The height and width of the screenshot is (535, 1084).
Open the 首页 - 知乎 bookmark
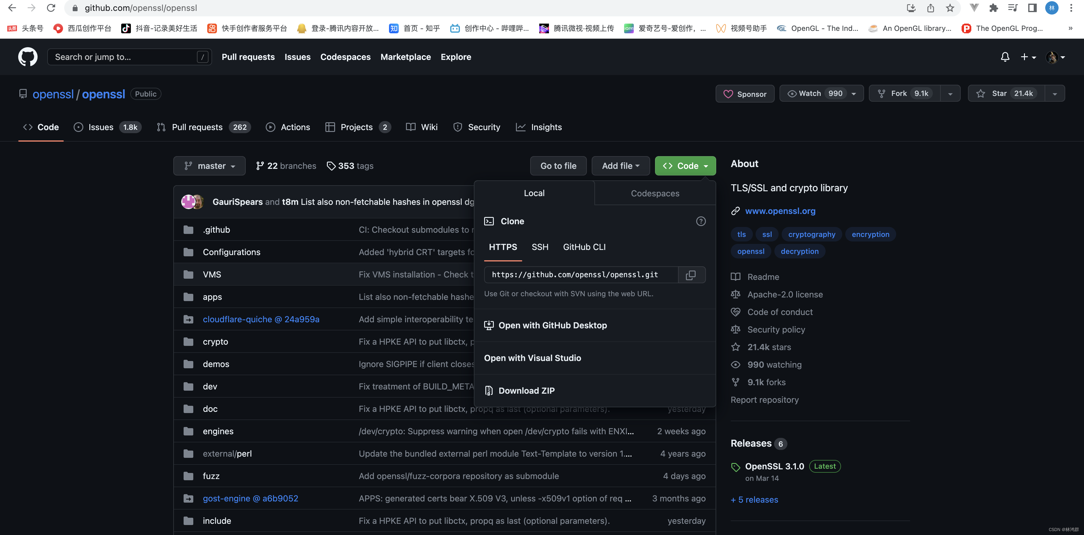[414, 28]
